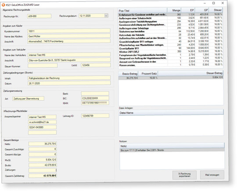Minimize the ZUGFeRD Leser window
Viewport: 237px width, 191px height.
[205, 3]
